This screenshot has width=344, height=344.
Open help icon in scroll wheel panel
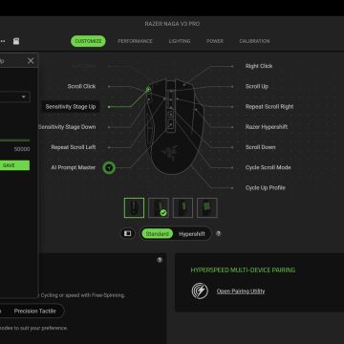[160, 260]
